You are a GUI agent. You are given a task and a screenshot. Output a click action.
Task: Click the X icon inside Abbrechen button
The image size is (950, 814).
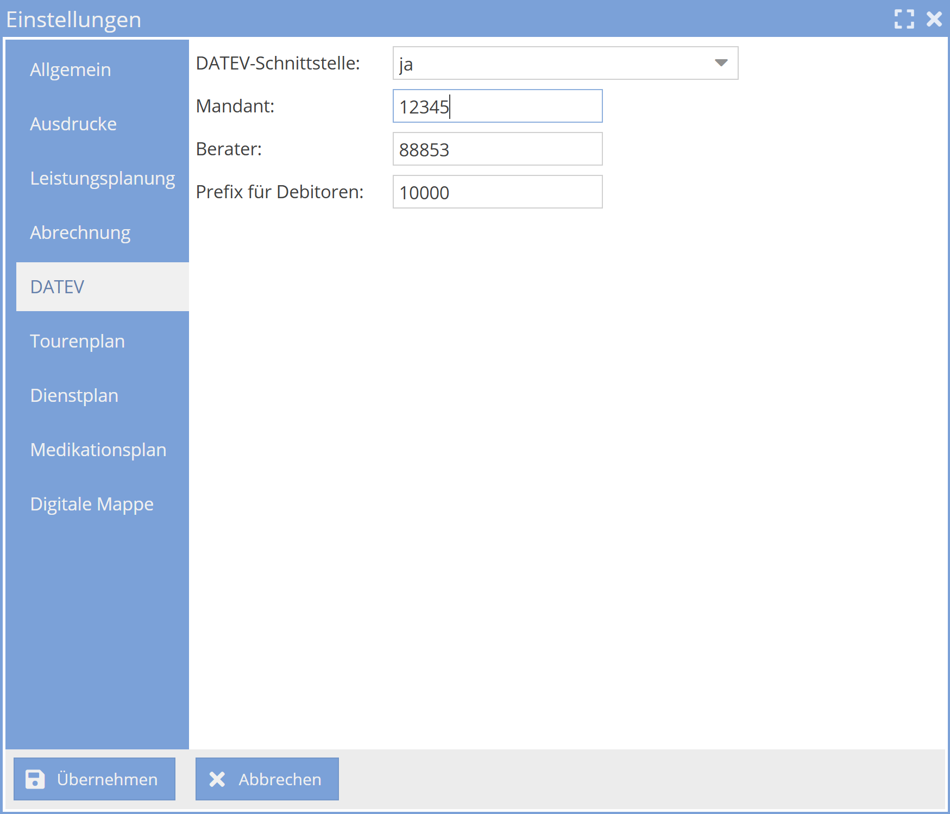[217, 779]
